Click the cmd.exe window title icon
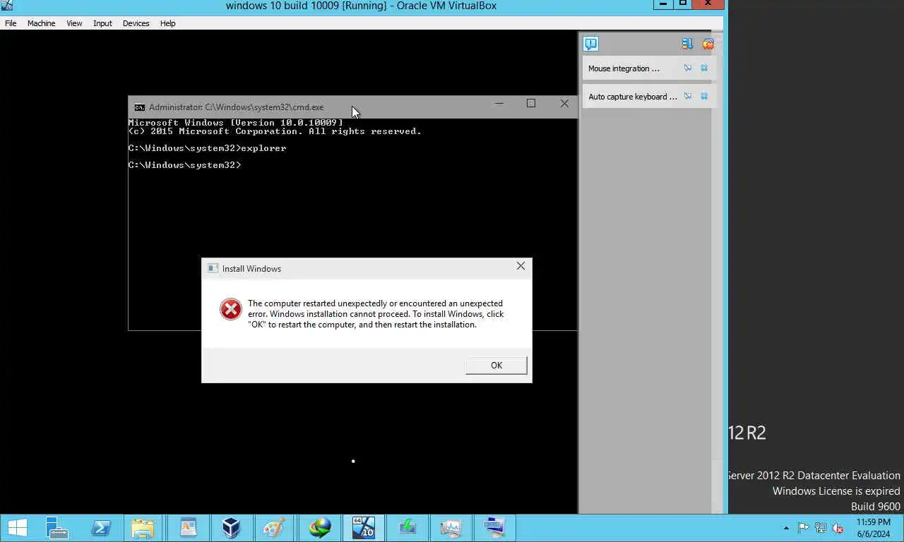The image size is (904, 542). (x=140, y=107)
